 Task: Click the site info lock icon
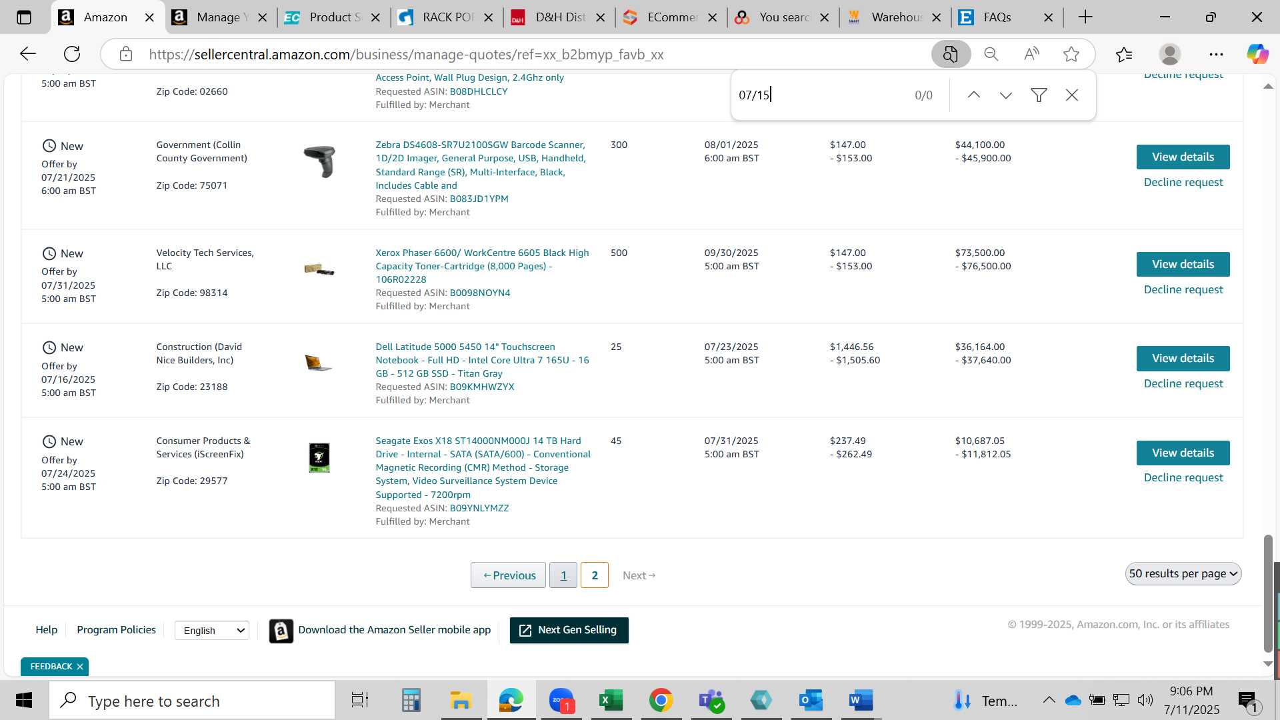point(126,54)
